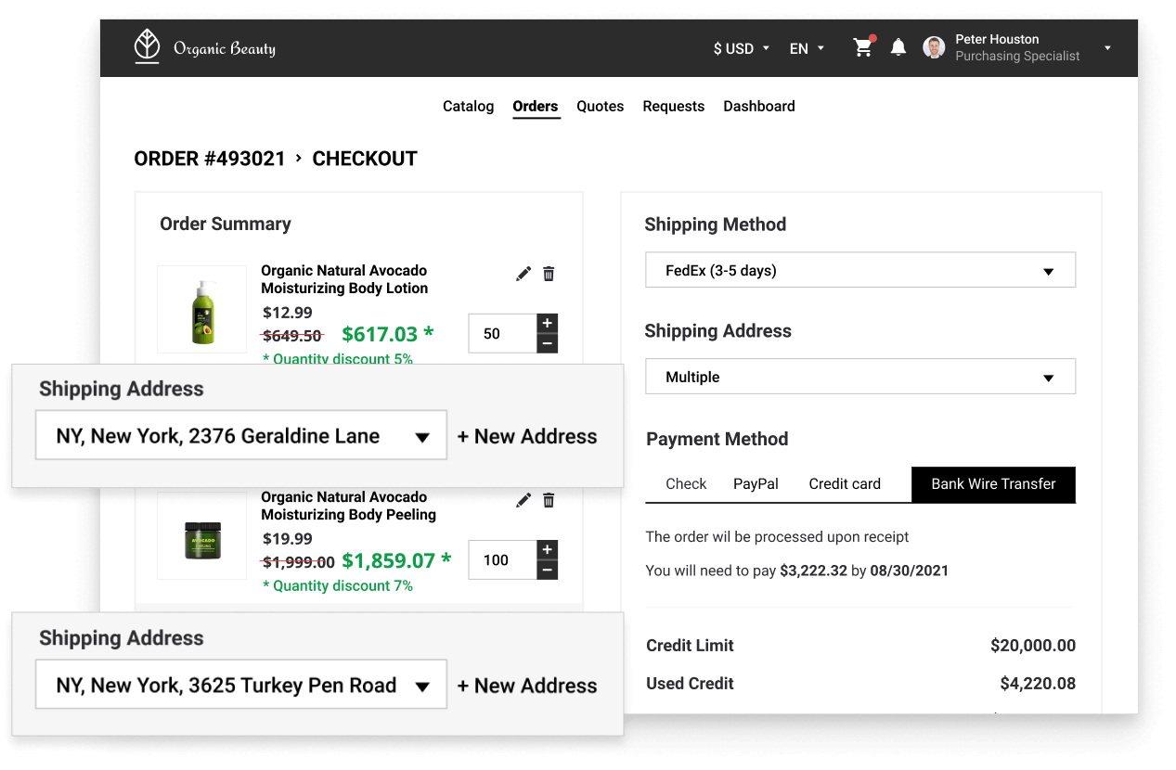Viewport: 1176px width, 770px height.
Task: Decrease Body Lotion quantity with minus button
Action: point(548,343)
